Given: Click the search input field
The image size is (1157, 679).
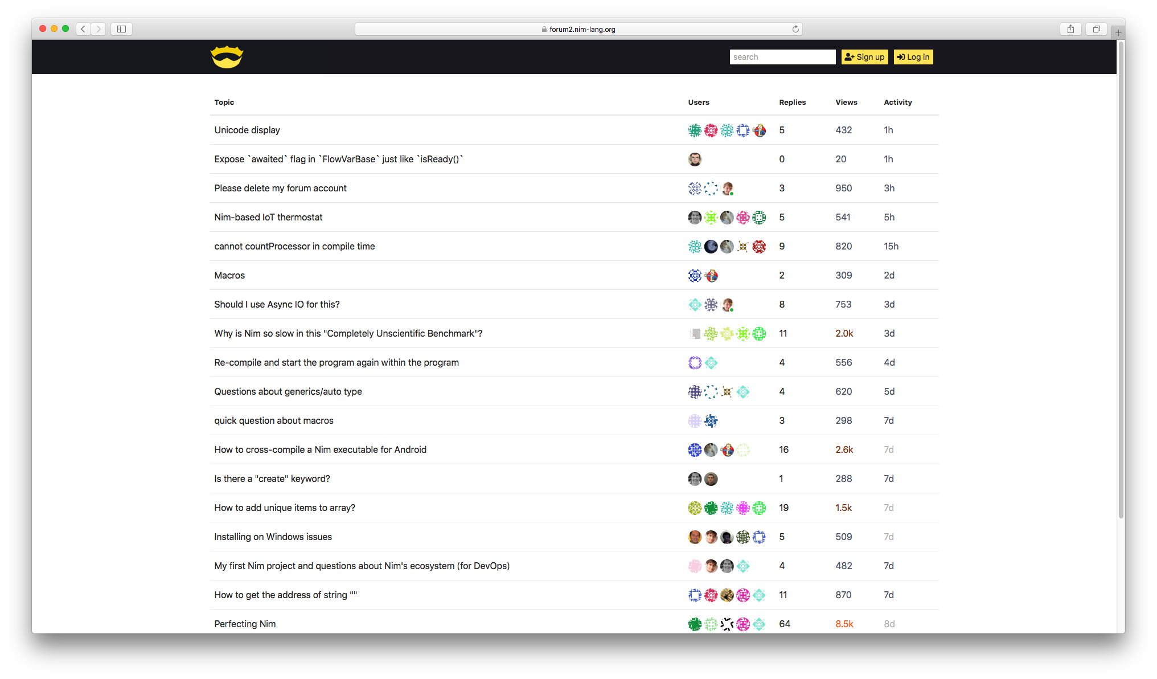Looking at the screenshot, I should (x=781, y=56).
